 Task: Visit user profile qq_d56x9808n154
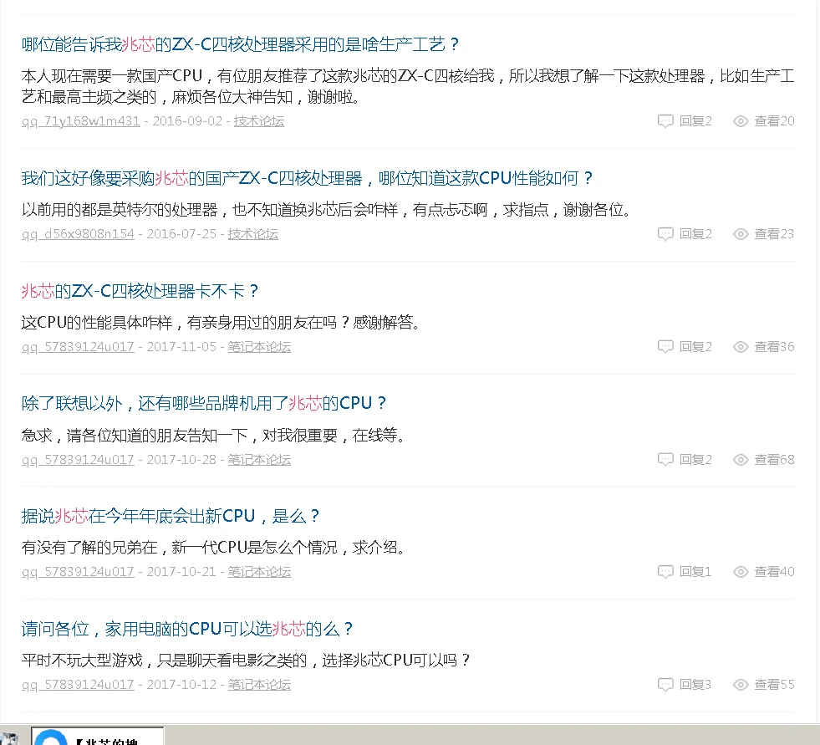78,234
